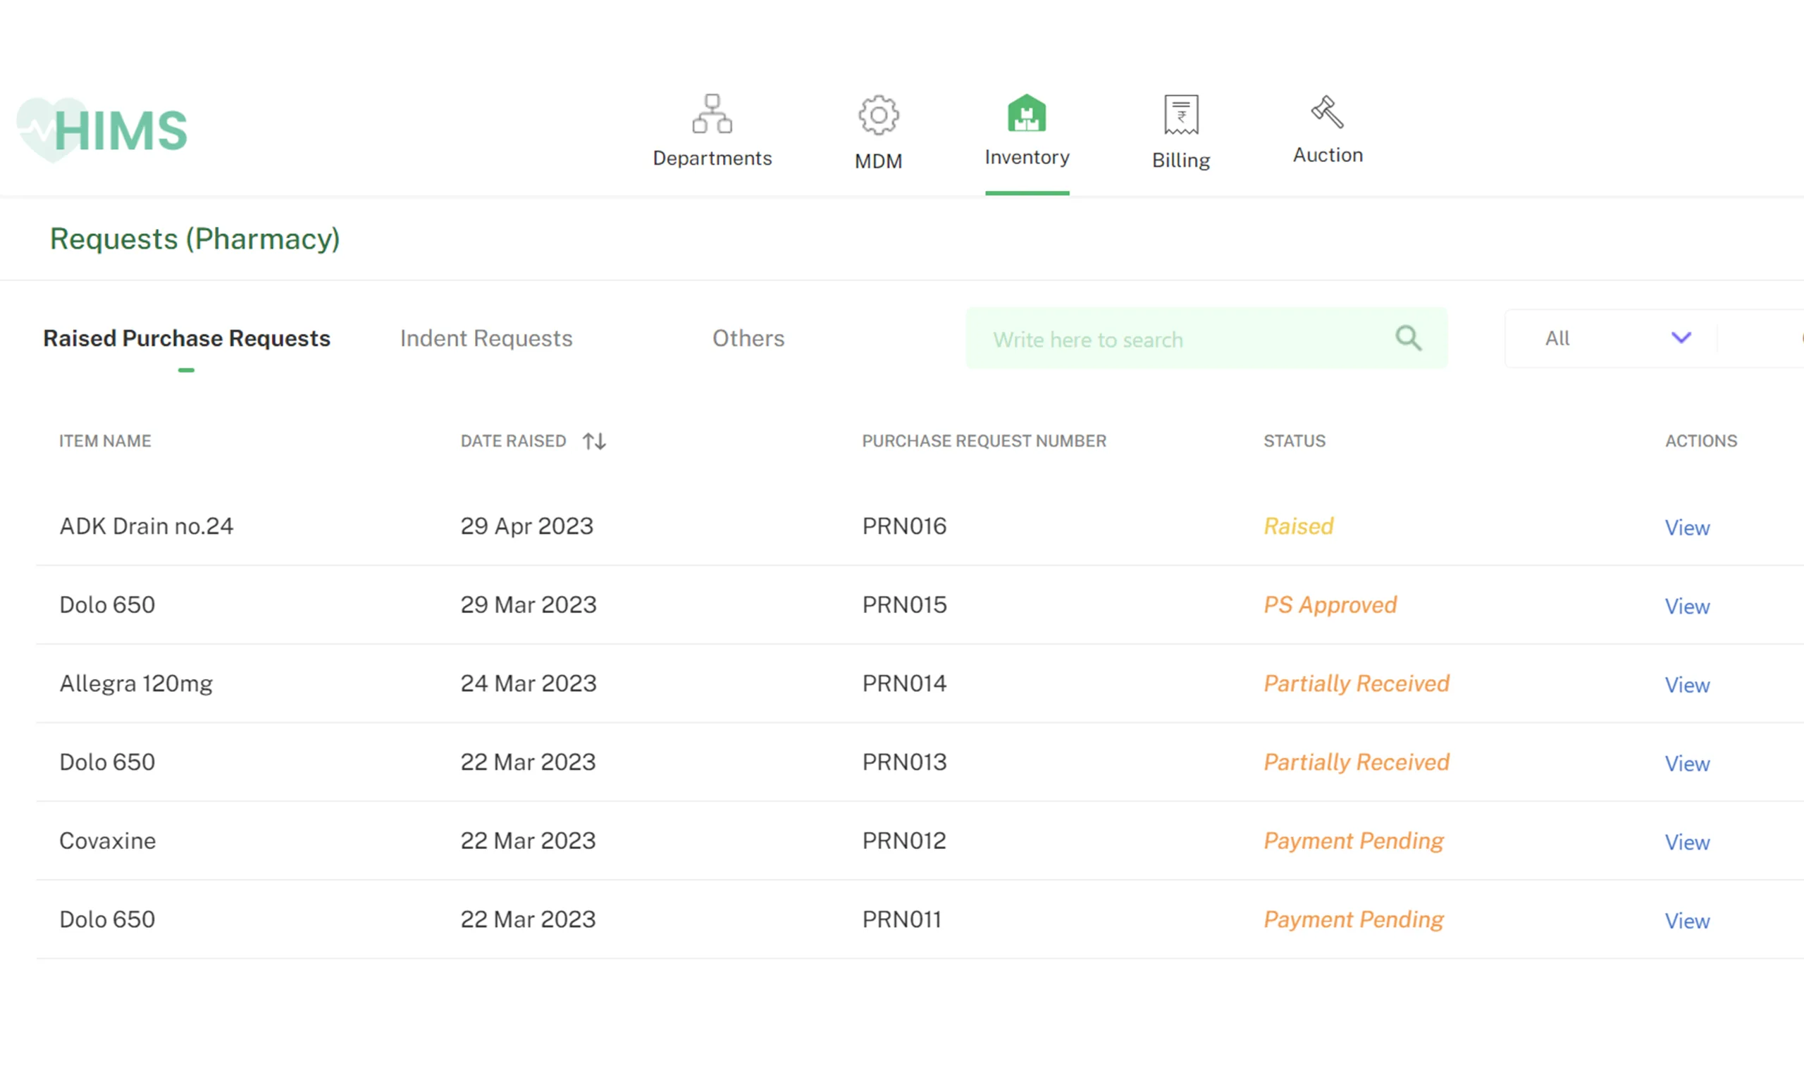Click inside the search text field
Image resolution: width=1804 pixels, height=1090 pixels.
tap(1171, 338)
